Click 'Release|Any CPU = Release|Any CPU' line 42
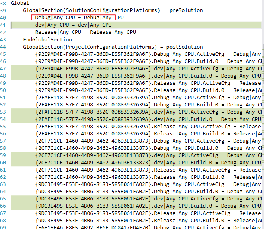Screen dimensions: 265x231 tap(86, 32)
